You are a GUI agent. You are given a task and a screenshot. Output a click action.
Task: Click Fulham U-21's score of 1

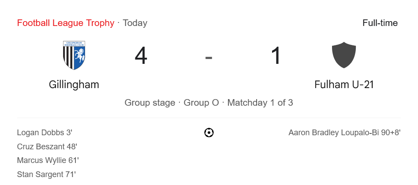(276, 56)
